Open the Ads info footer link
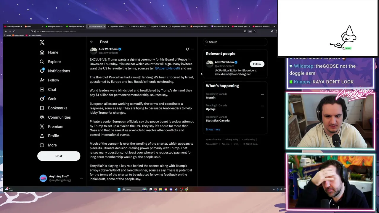Screen dimensions: 379x213 click(x=225, y=144)
